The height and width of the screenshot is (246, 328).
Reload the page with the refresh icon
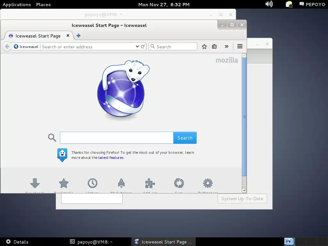tap(143, 46)
